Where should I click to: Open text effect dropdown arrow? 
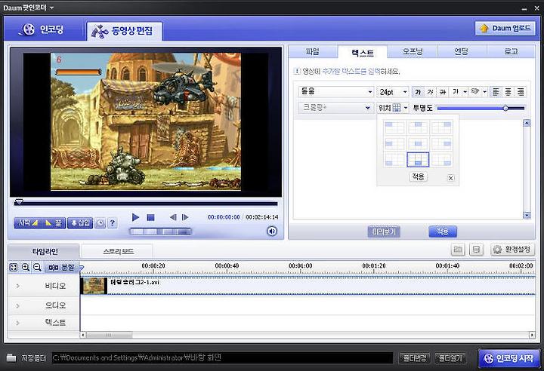(484, 91)
